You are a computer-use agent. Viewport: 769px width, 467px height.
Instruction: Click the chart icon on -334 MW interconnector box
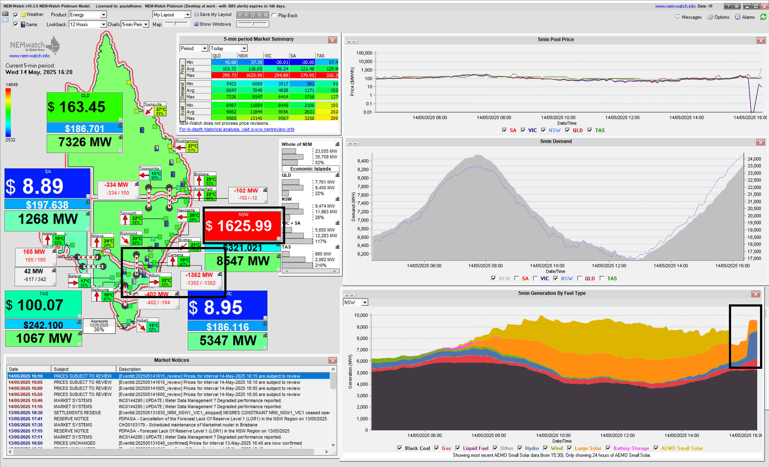[137, 184]
